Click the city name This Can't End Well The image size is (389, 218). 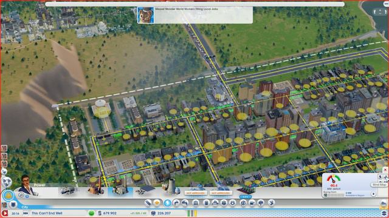tap(47, 213)
